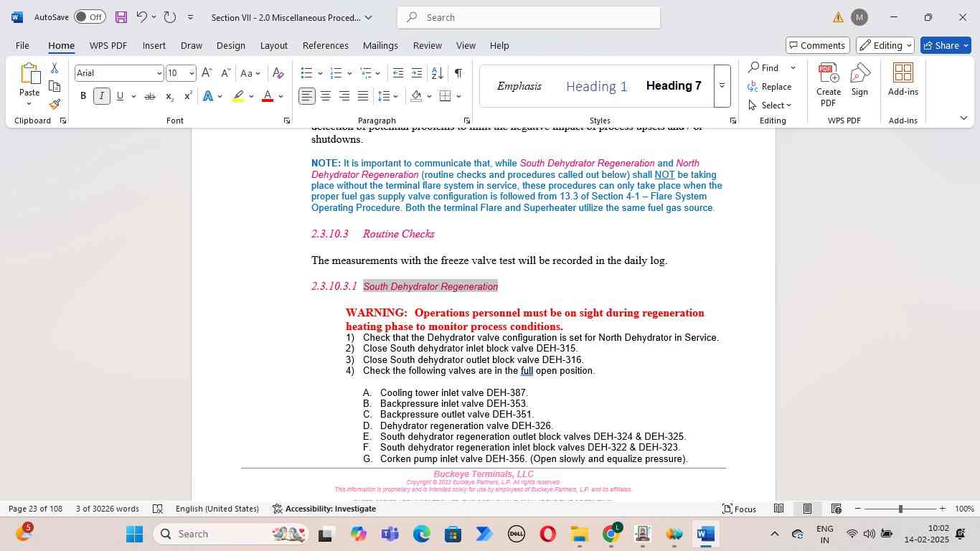Click the zoom slider handle
Viewport: 980px width, 551px height.
pos(900,509)
